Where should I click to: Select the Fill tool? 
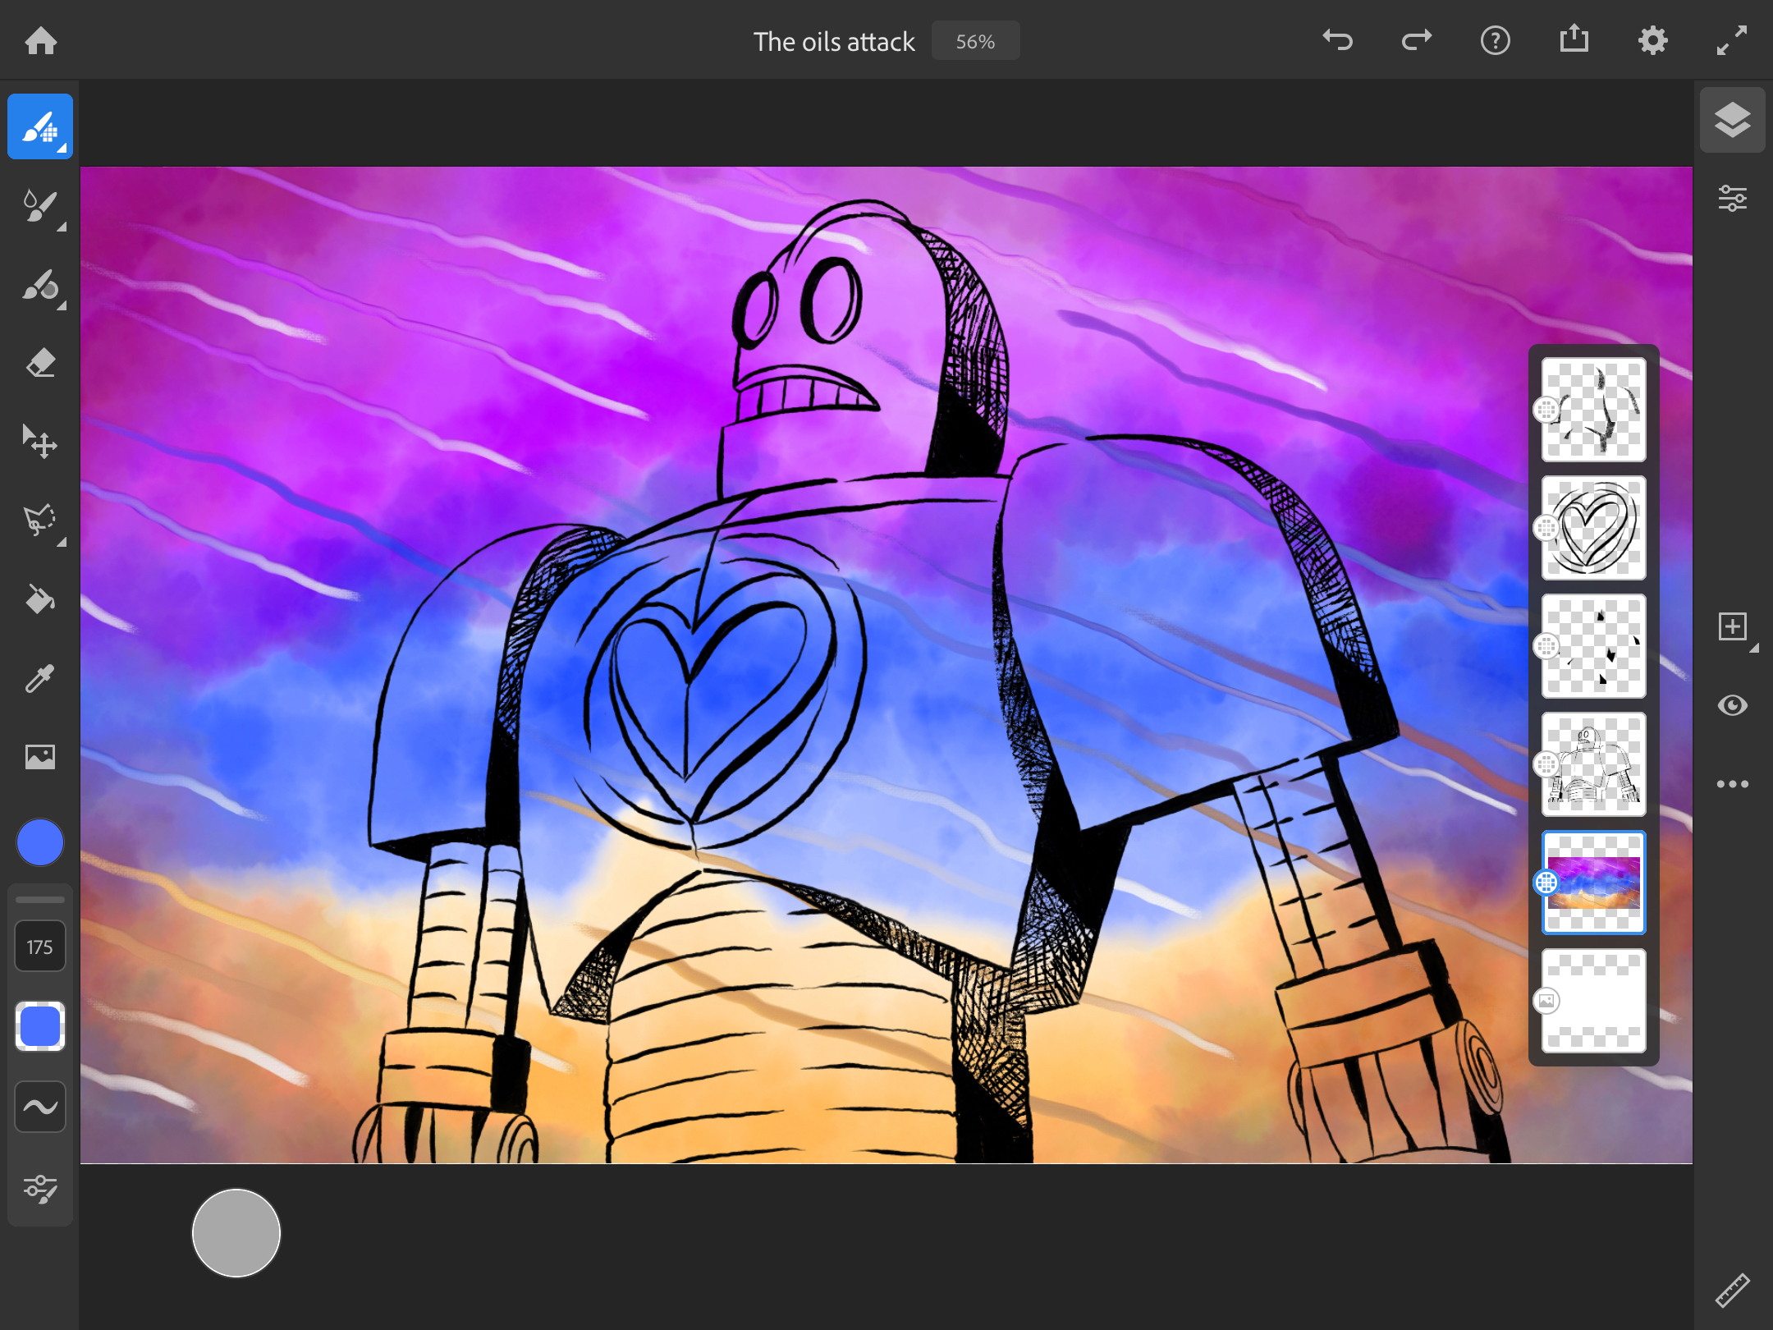click(39, 598)
